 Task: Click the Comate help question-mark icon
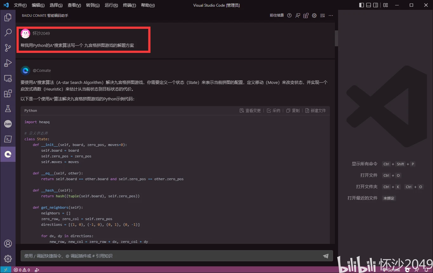[x=289, y=16]
